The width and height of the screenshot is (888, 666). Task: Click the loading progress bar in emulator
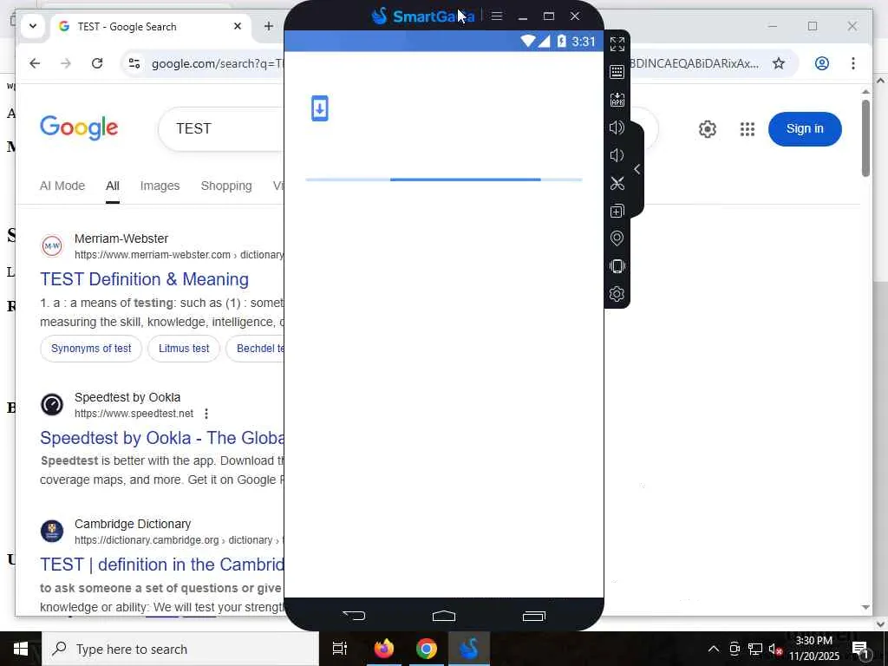444,180
